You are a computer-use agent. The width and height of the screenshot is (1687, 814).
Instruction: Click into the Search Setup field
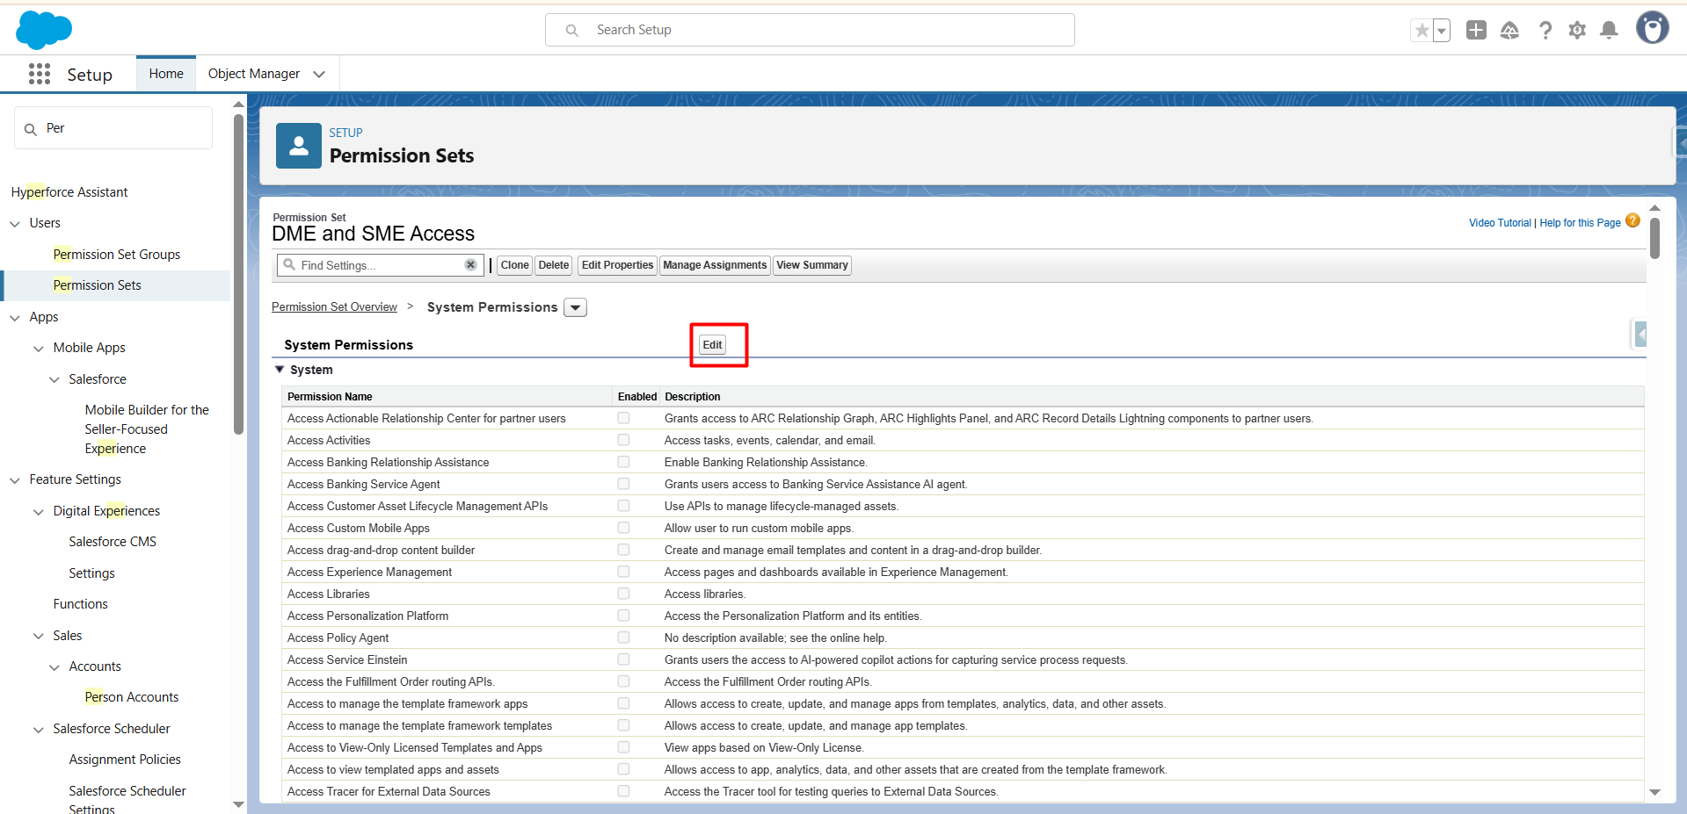(x=810, y=30)
